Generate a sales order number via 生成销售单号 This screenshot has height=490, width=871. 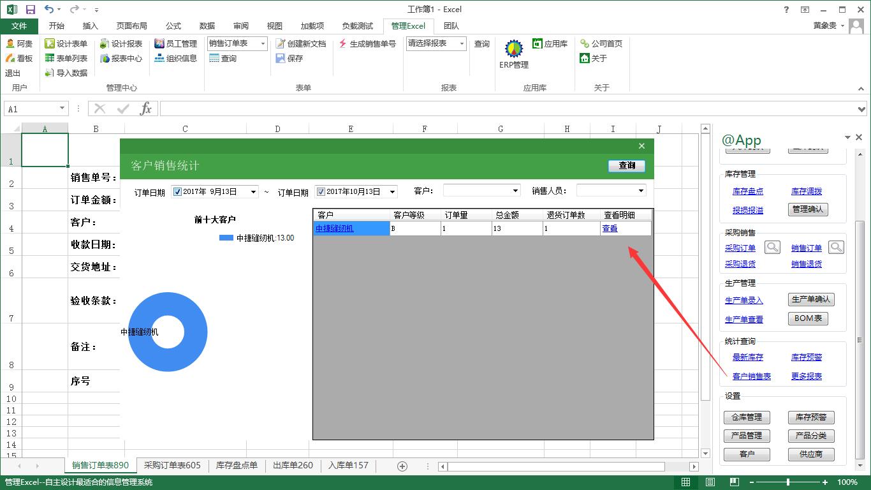click(367, 43)
